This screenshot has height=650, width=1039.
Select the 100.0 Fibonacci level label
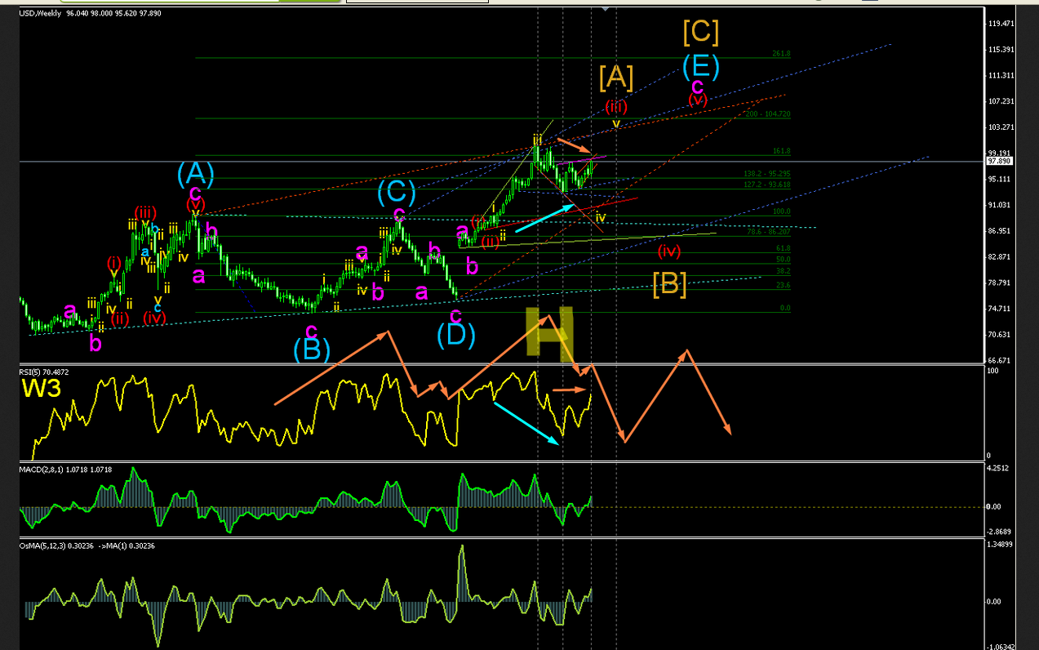(x=782, y=211)
